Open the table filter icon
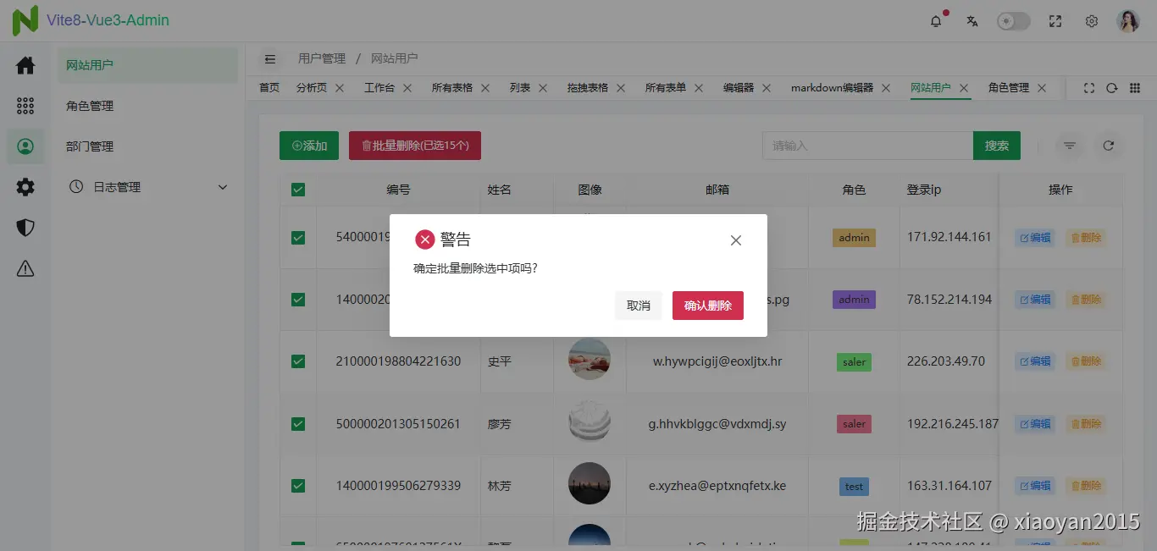The width and height of the screenshot is (1157, 551). pyautogui.click(x=1070, y=146)
